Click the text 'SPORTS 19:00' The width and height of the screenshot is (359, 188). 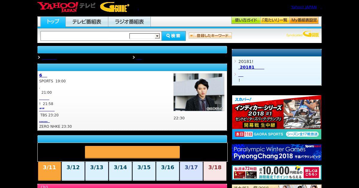(x=52, y=81)
